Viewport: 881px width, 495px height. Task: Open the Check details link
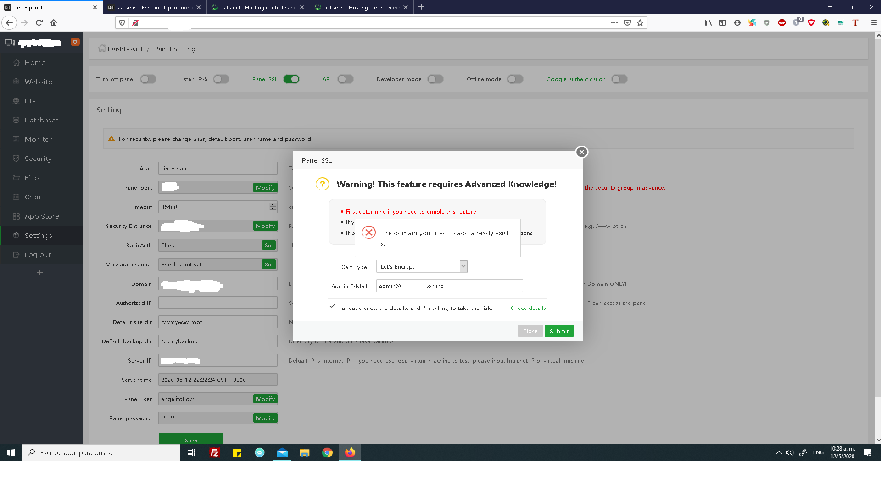(528, 308)
